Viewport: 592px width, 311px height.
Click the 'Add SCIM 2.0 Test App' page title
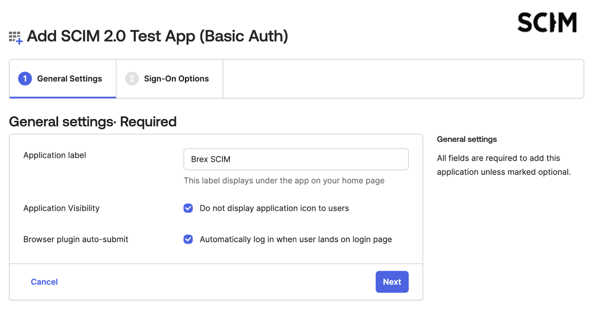click(x=157, y=36)
